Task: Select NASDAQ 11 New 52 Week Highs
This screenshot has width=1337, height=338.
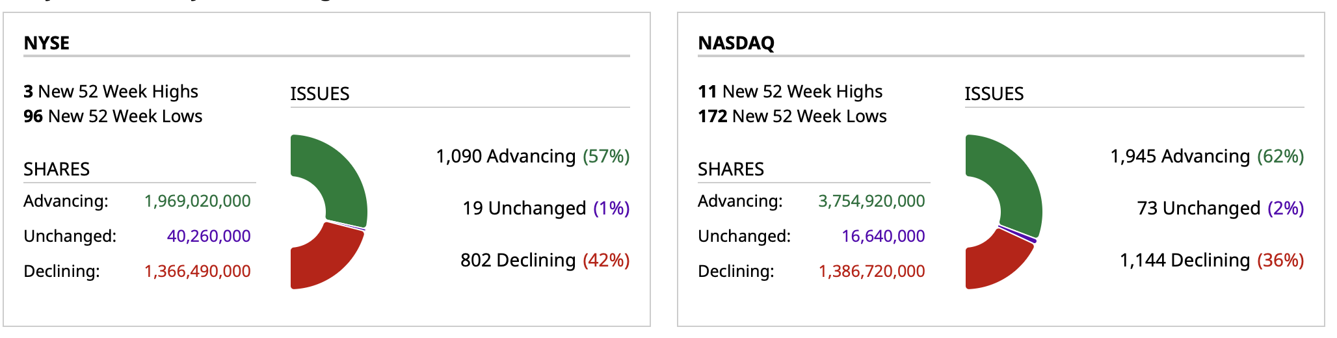Action: (x=790, y=92)
